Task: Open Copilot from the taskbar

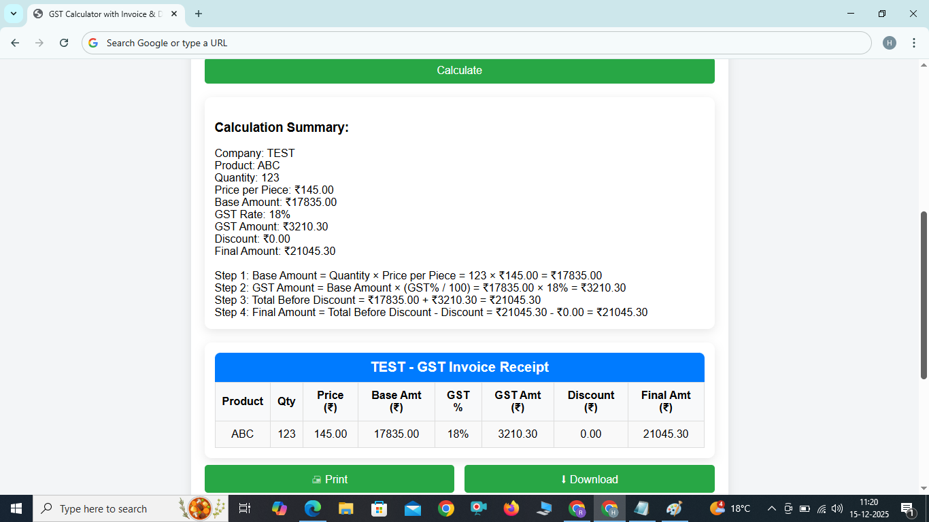Action: (x=280, y=508)
